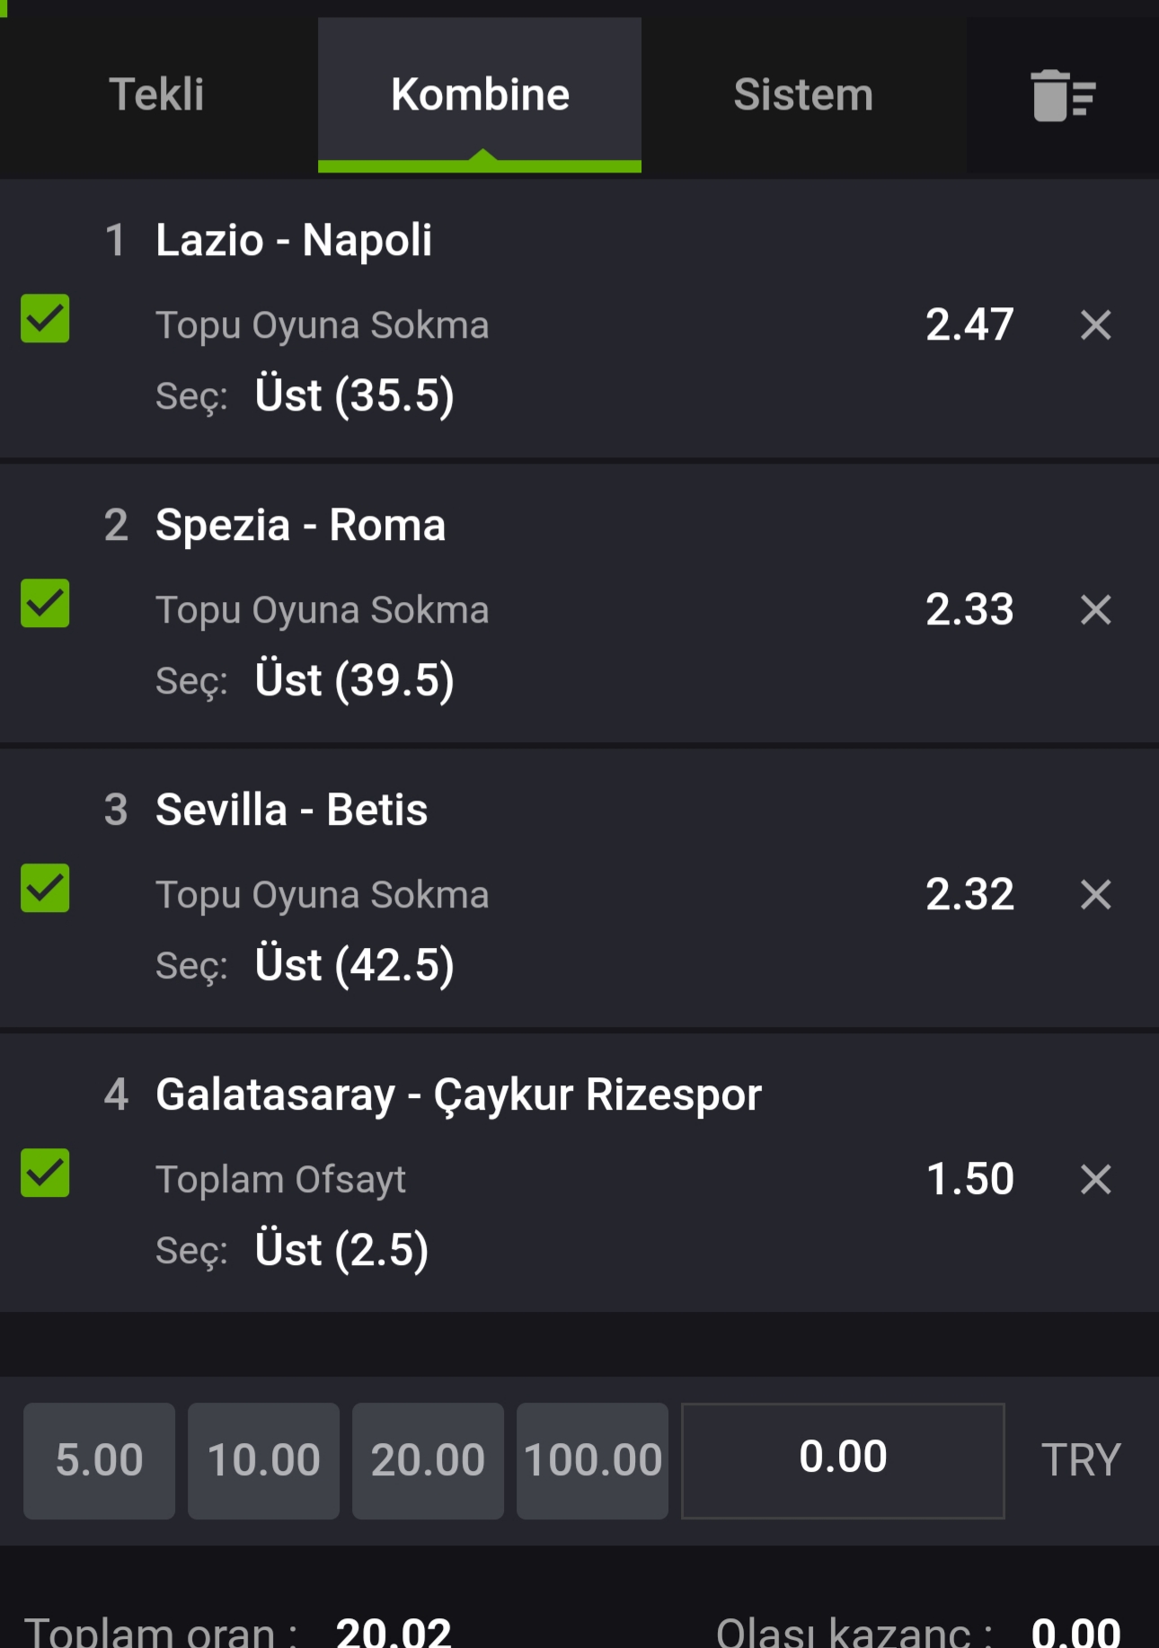The width and height of the screenshot is (1159, 1648).
Task: Open the Lazio - Napoli match title
Action: (x=294, y=240)
